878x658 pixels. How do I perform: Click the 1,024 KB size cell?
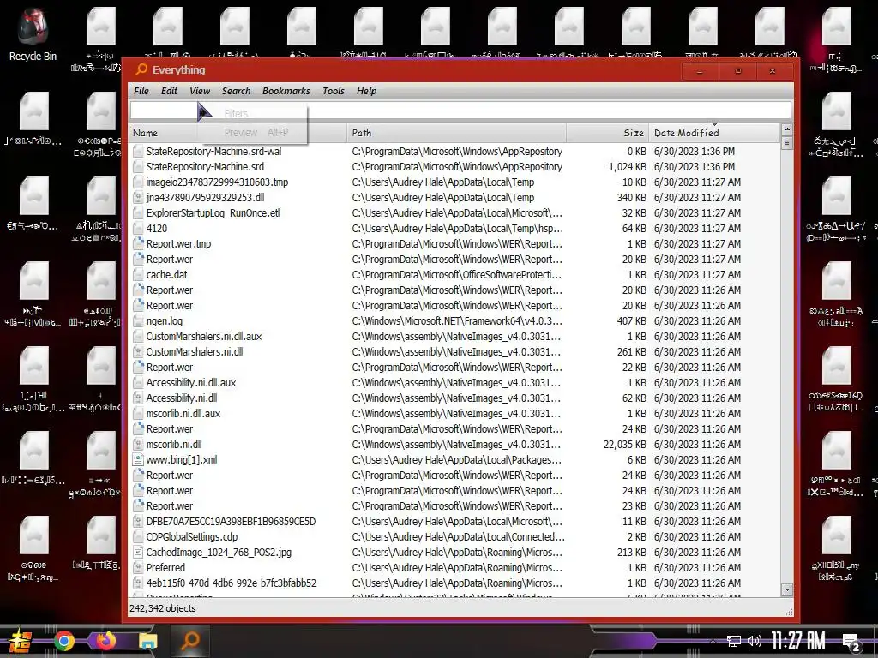628,167
